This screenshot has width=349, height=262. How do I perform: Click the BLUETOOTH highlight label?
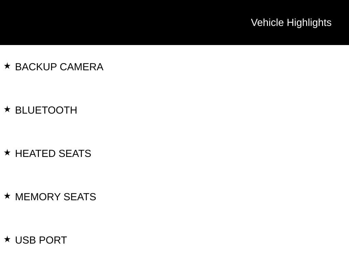[x=46, y=110]
